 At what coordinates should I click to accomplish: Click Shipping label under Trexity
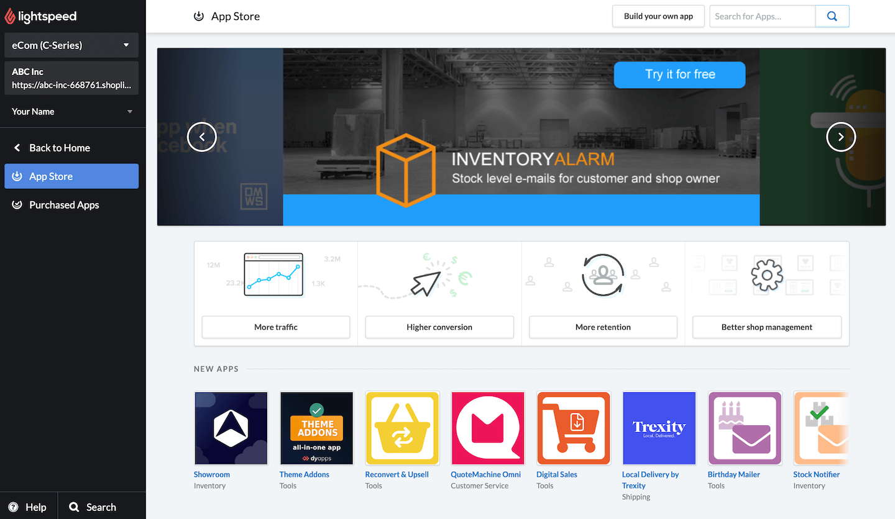[x=636, y=497]
